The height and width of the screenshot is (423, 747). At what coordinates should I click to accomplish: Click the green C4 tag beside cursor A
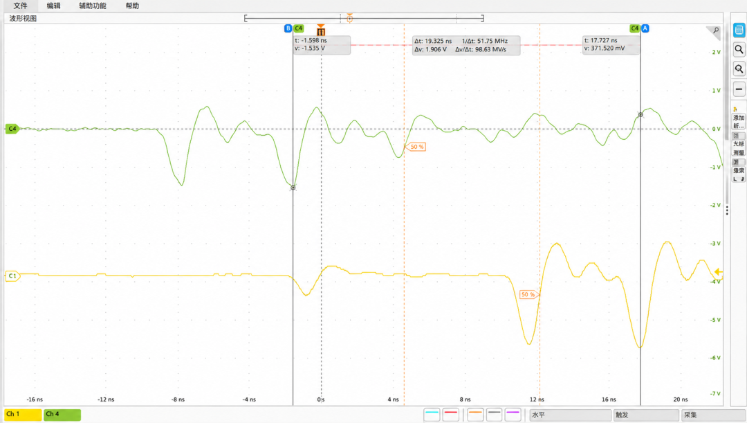tap(634, 28)
